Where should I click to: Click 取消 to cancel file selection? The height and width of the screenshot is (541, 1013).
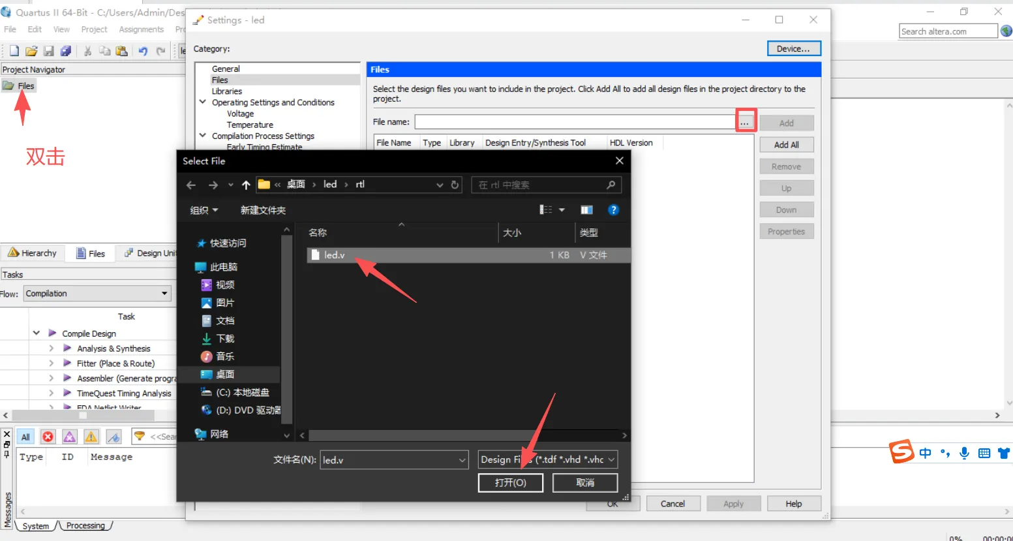click(585, 483)
